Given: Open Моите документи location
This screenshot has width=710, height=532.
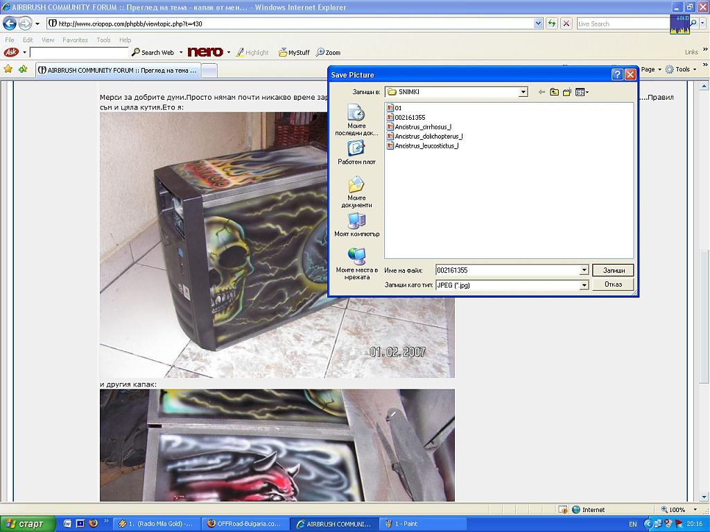Looking at the screenshot, I should pos(356,193).
